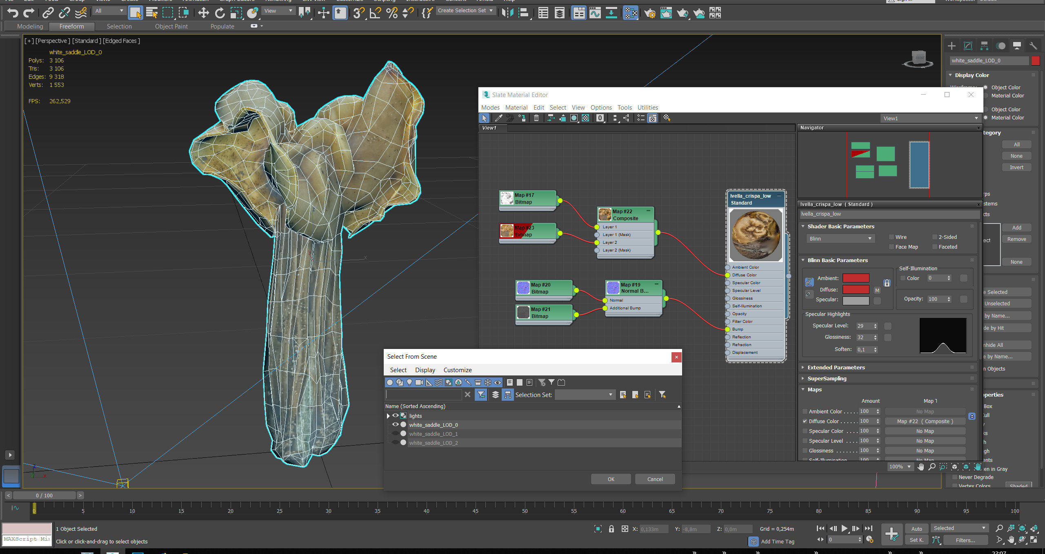Switch to the Object Paint ribbon tab
Screen dimensions: 1045x554
pyautogui.click(x=171, y=26)
